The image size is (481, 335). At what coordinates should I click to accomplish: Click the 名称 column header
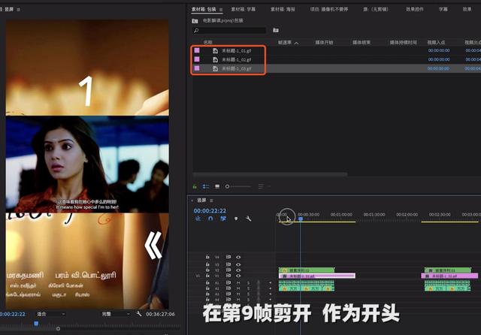(x=207, y=42)
